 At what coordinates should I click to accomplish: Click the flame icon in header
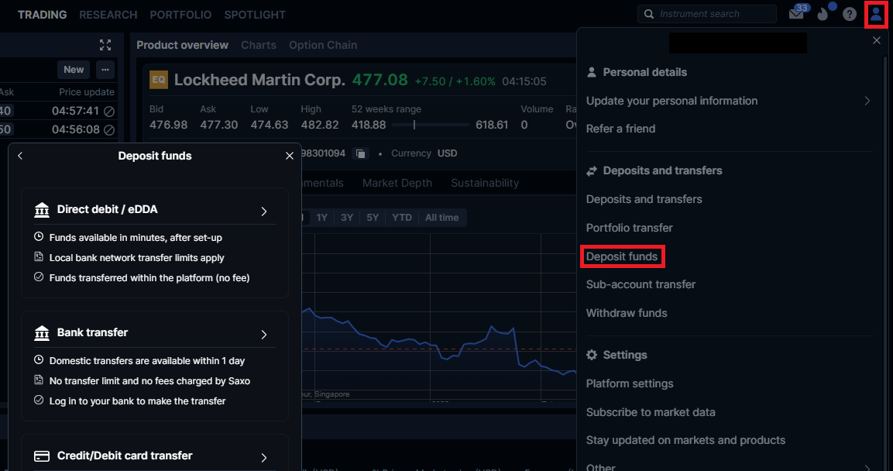823,14
